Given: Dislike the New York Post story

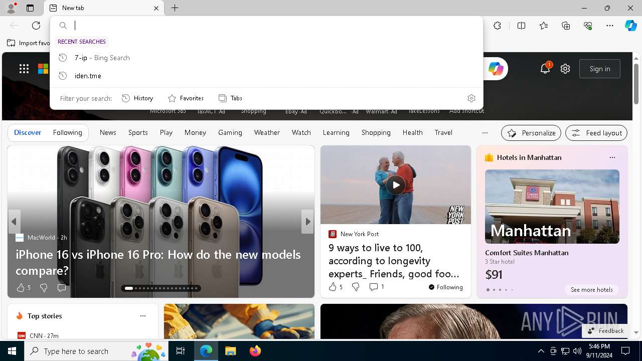Looking at the screenshot, I should point(356,287).
